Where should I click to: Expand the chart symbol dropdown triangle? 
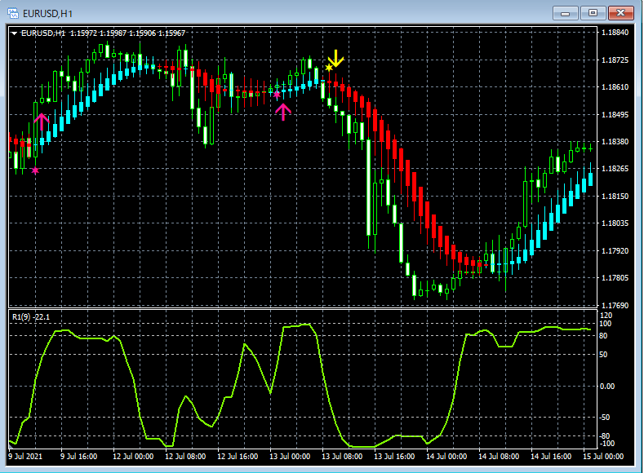click(14, 33)
